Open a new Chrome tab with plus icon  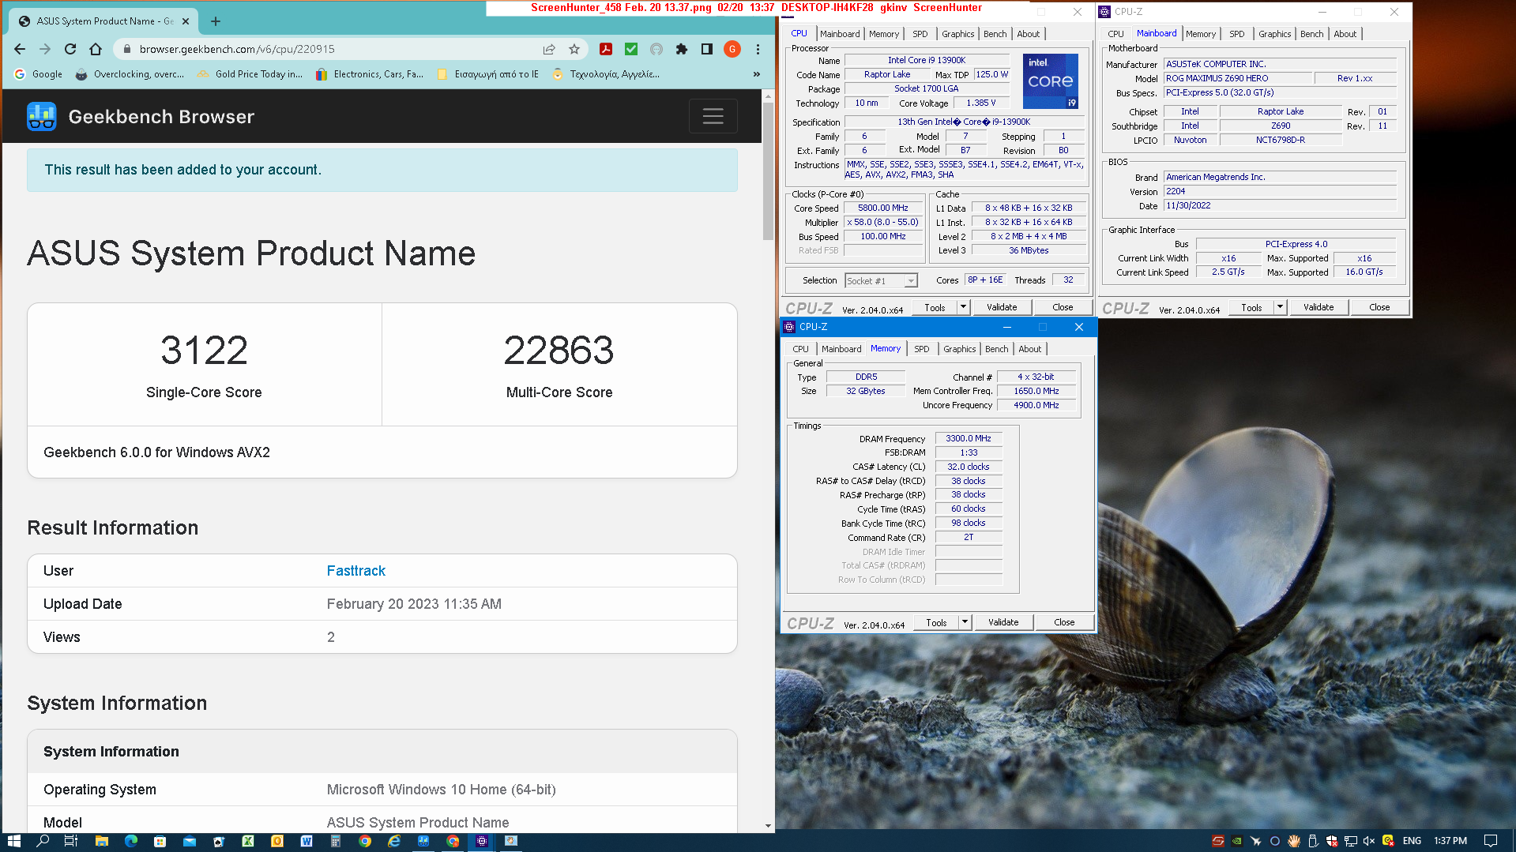216,21
